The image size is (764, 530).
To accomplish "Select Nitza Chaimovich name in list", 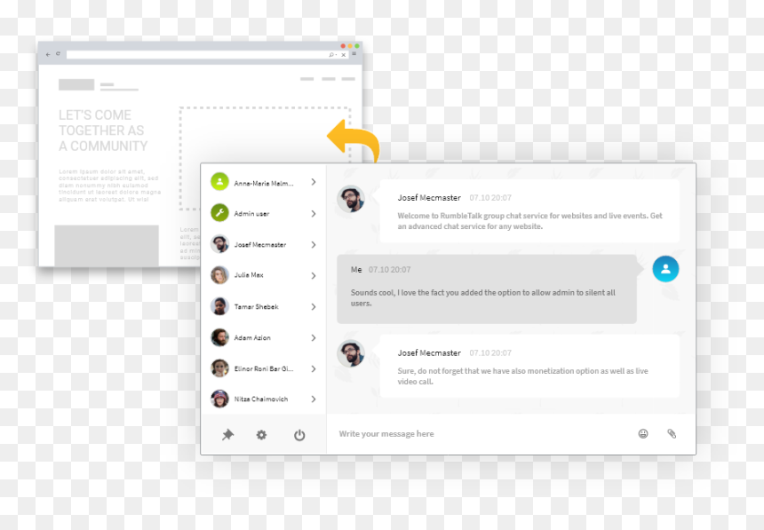I will click(261, 399).
